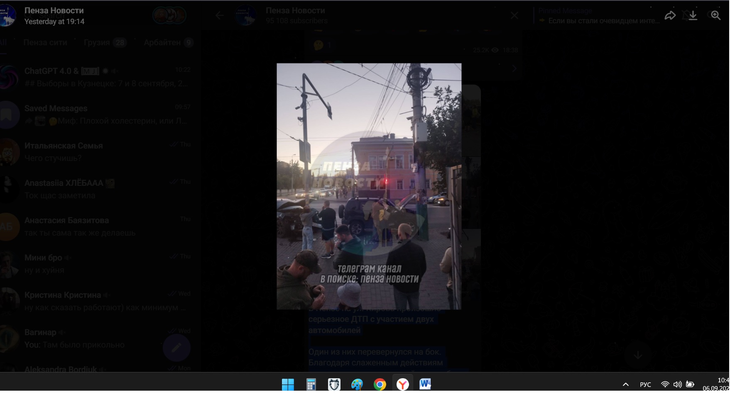Click the volume speaker icon in tray
This screenshot has width=730, height=411.
point(677,384)
